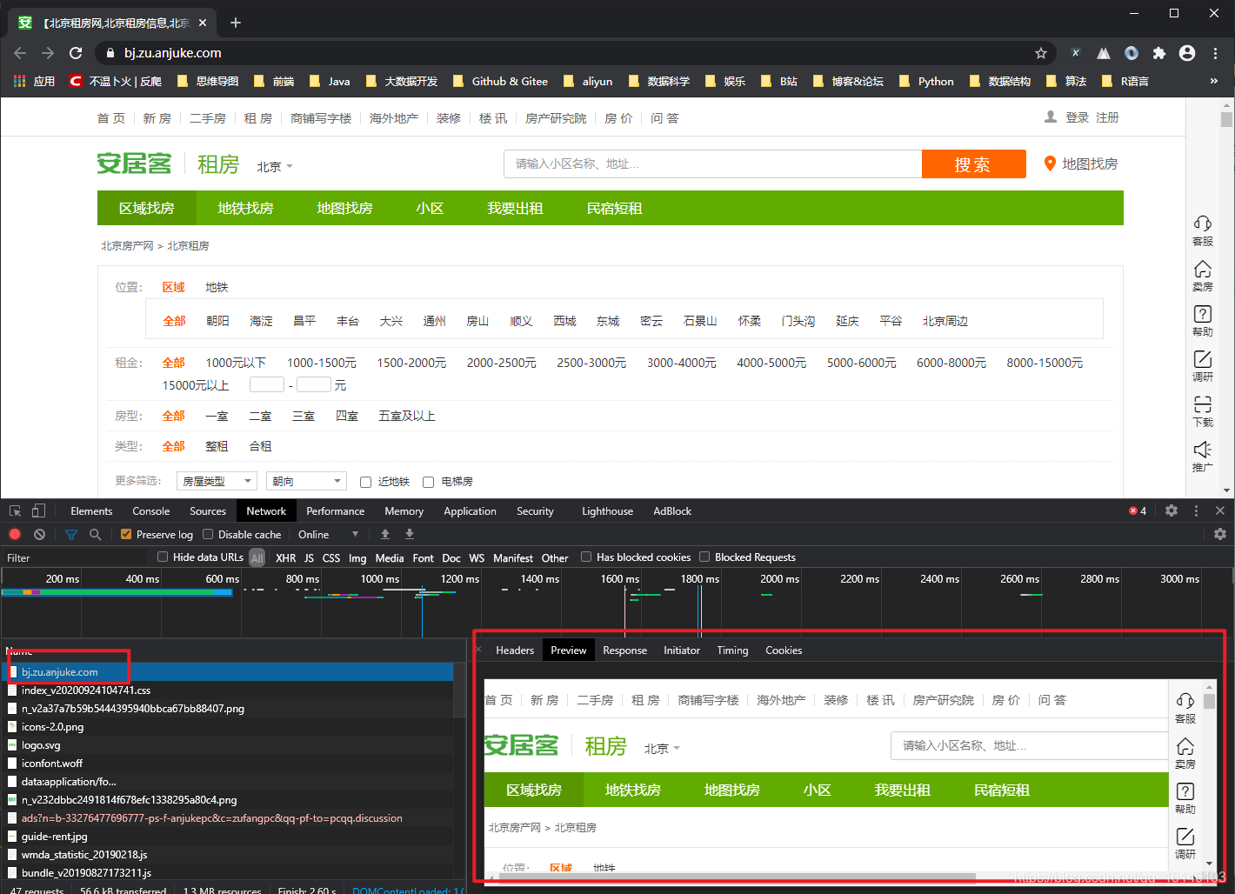Activate the DevTools inspect element icon

(x=16, y=511)
